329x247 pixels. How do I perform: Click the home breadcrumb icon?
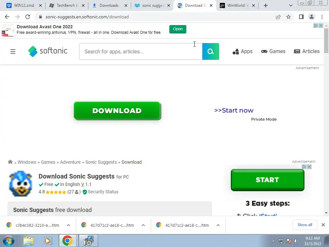coord(10,162)
